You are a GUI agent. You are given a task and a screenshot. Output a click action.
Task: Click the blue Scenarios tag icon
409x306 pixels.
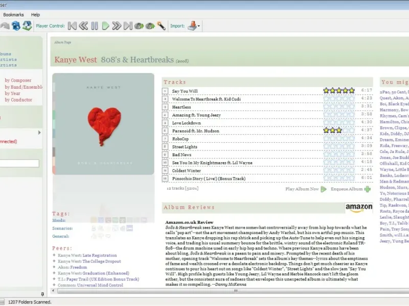point(129,228)
